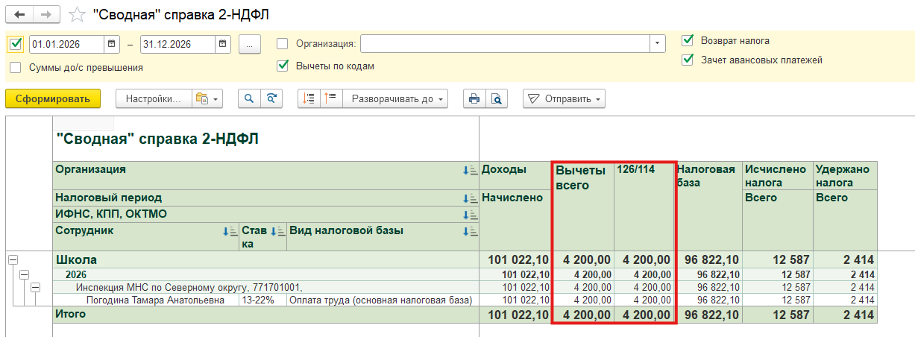
Task: Toggle the period filter checkbox
Action: tap(16, 44)
